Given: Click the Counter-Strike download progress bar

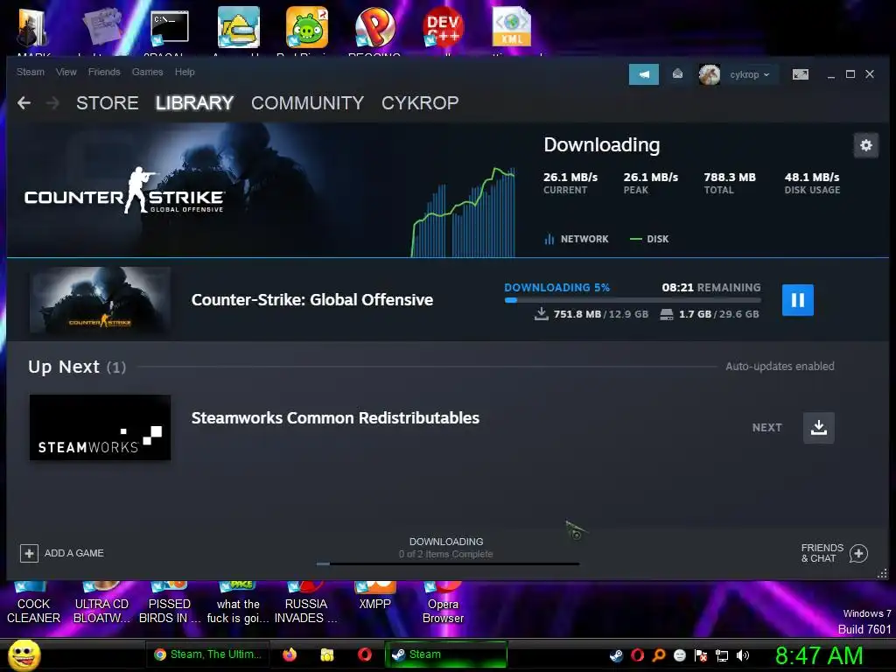Looking at the screenshot, I should [x=633, y=300].
